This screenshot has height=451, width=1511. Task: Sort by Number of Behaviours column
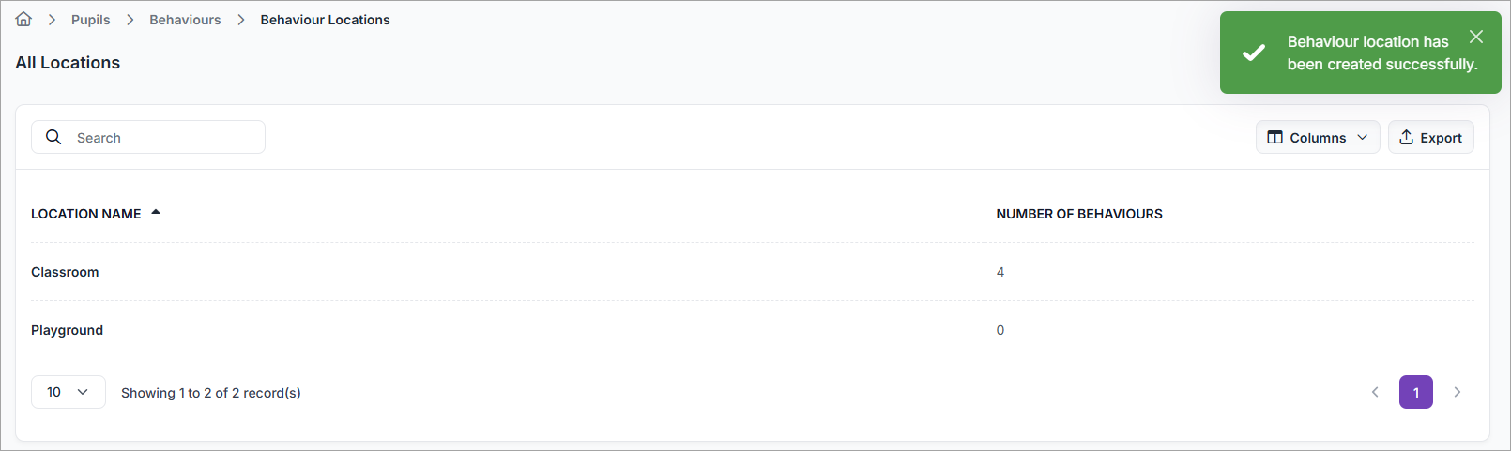tap(1078, 214)
